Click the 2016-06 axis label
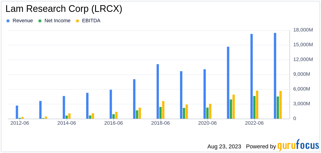The height and width of the screenshot is (153, 321). click(x=113, y=123)
